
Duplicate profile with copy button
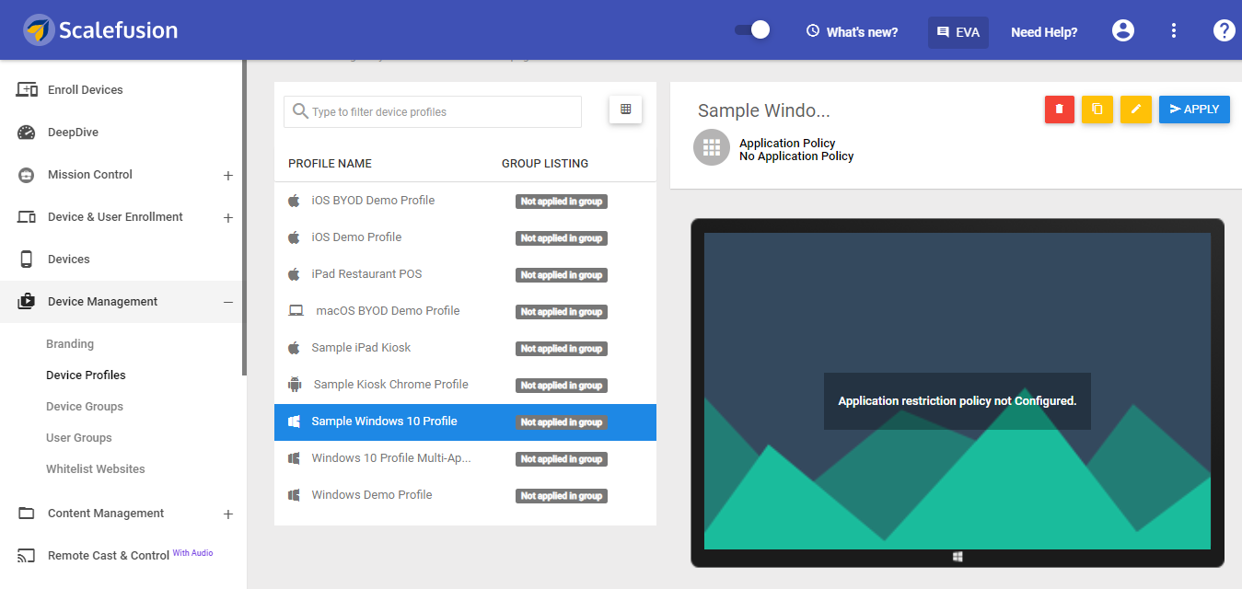pyautogui.click(x=1097, y=109)
